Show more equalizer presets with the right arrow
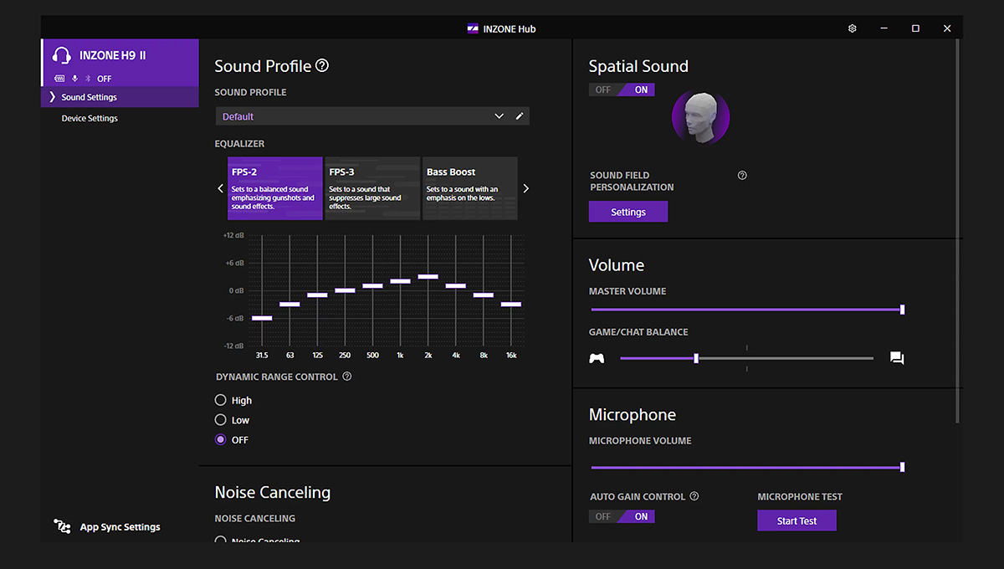The image size is (1004, 569). [525, 189]
